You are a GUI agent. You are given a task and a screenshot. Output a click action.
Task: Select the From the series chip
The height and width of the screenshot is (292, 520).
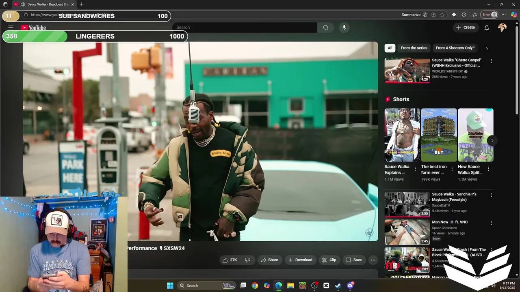(x=414, y=48)
